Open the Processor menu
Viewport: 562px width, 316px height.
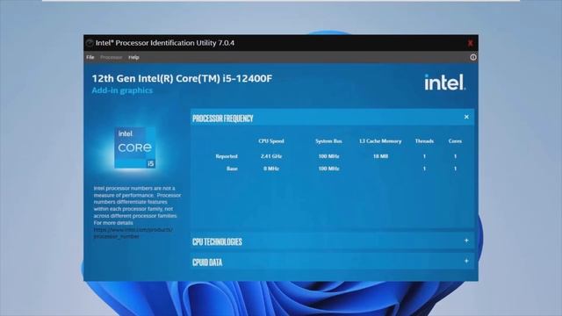112,57
